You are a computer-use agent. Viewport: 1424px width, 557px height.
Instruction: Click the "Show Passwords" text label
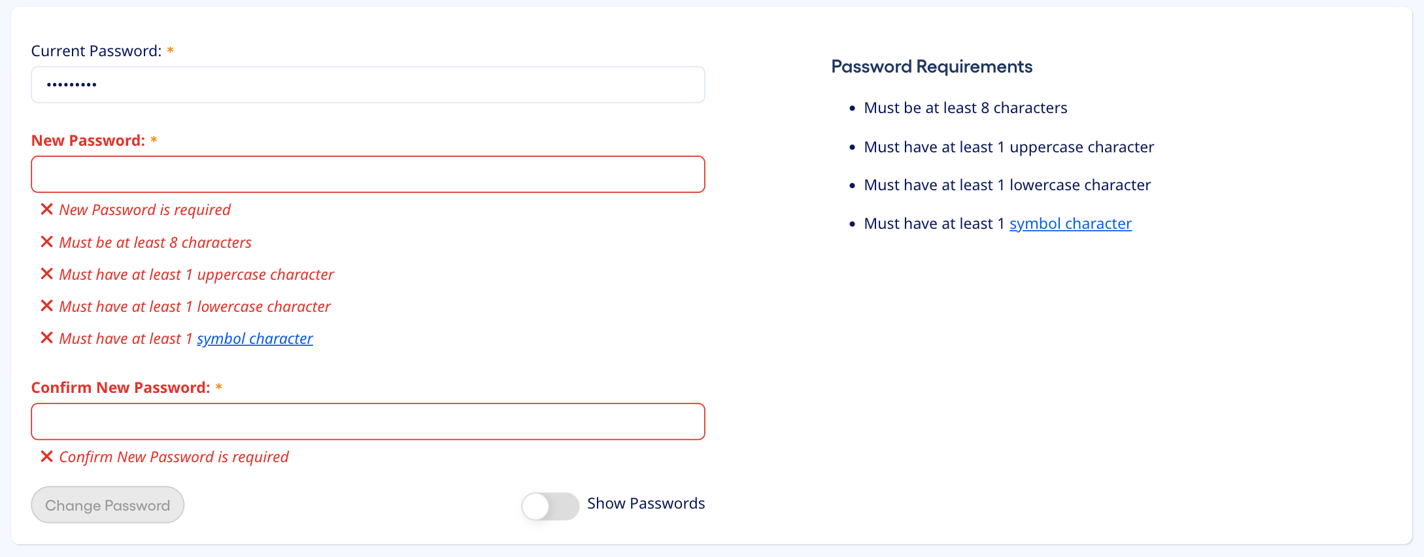pos(646,503)
